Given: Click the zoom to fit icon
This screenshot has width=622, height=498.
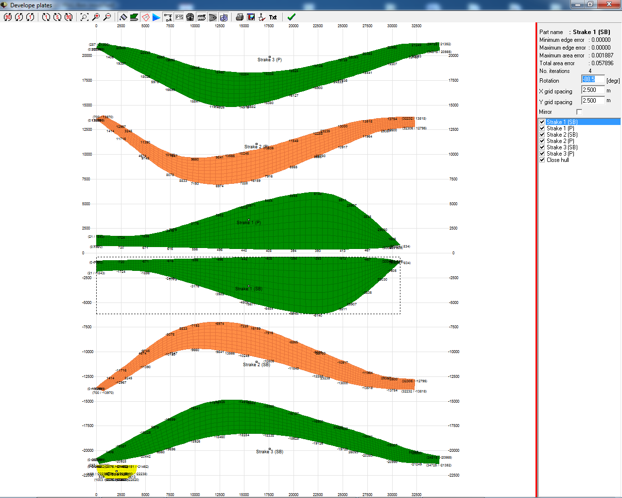Looking at the screenshot, I should [85, 17].
